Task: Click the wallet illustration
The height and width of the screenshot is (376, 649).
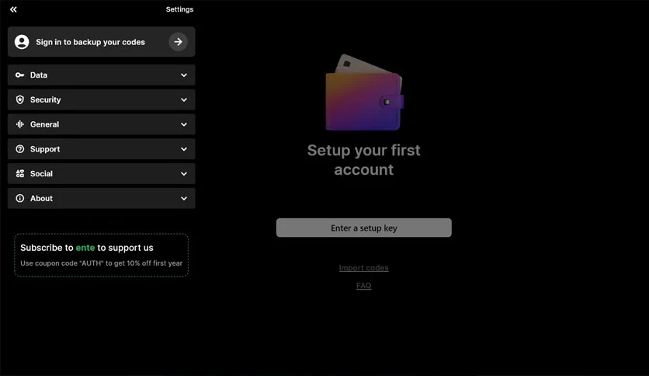Action: click(364, 92)
